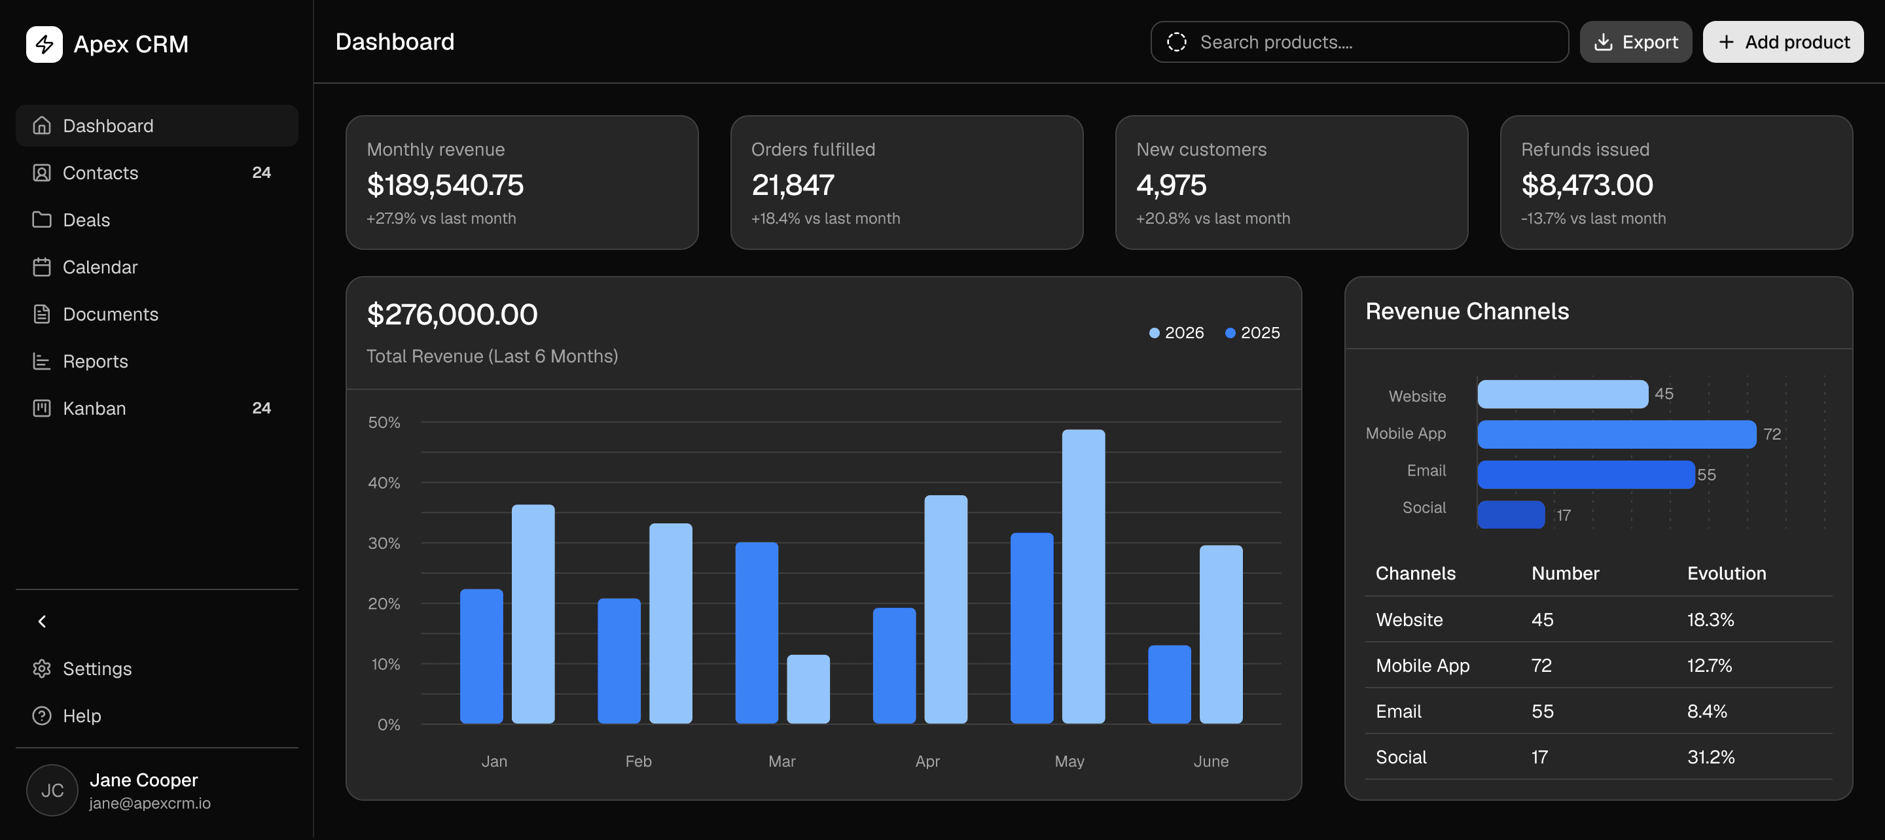The width and height of the screenshot is (1885, 840).
Task: Click the Apex CRM lightning bolt logo
Action: tap(45, 44)
